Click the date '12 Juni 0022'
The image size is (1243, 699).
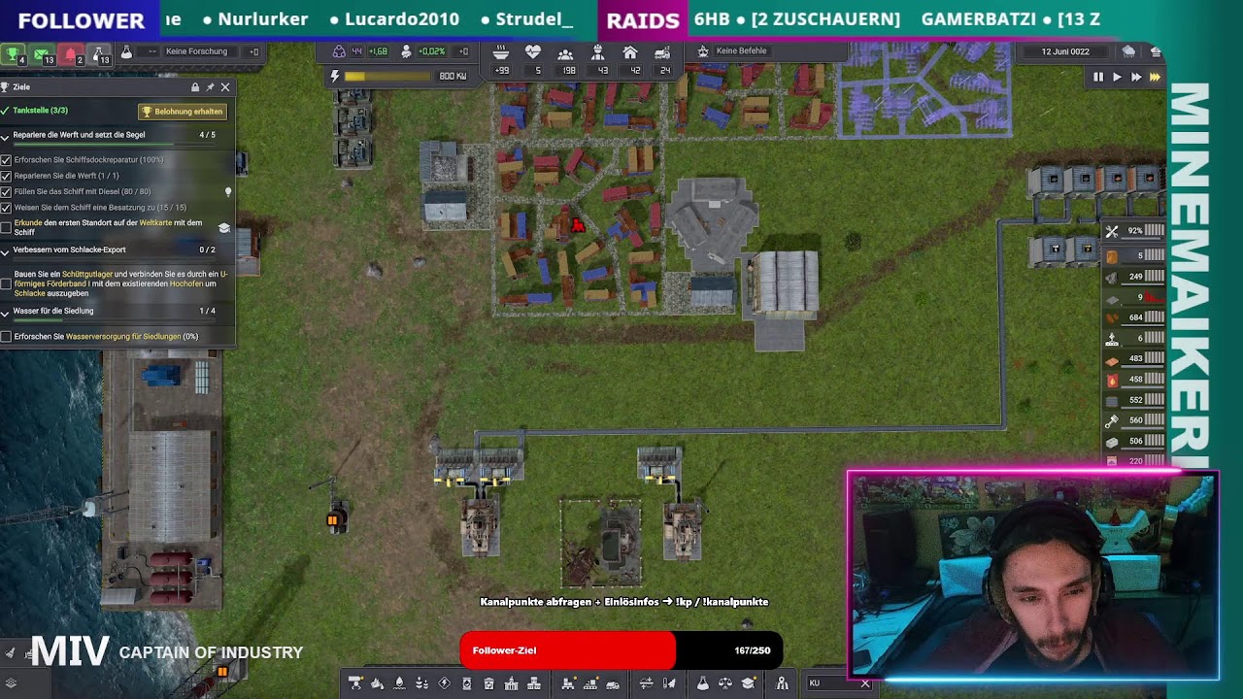pyautogui.click(x=1065, y=51)
